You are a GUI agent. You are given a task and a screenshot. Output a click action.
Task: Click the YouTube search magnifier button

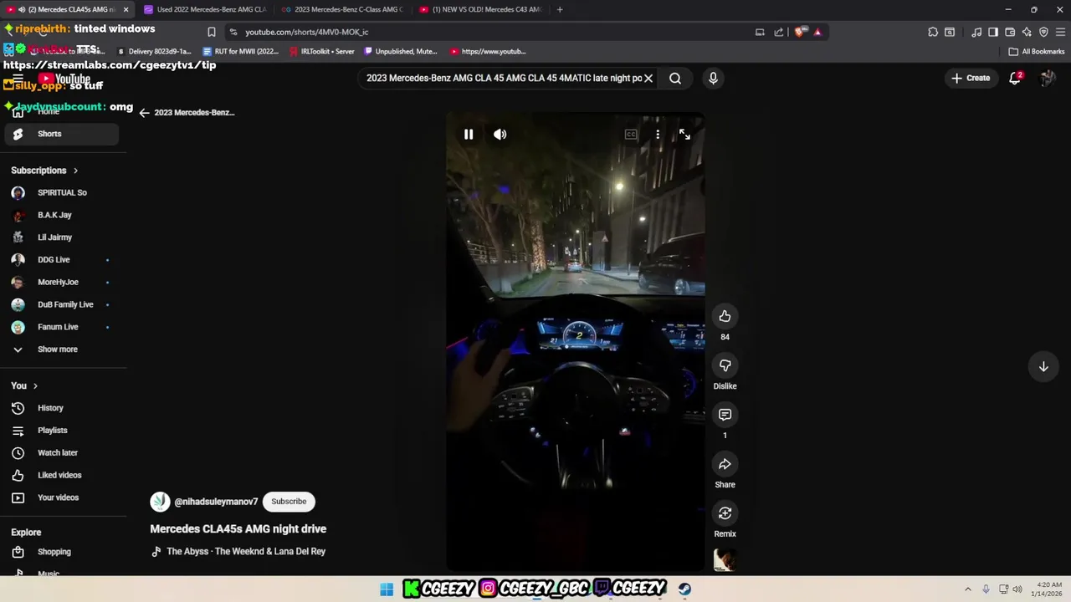(675, 79)
